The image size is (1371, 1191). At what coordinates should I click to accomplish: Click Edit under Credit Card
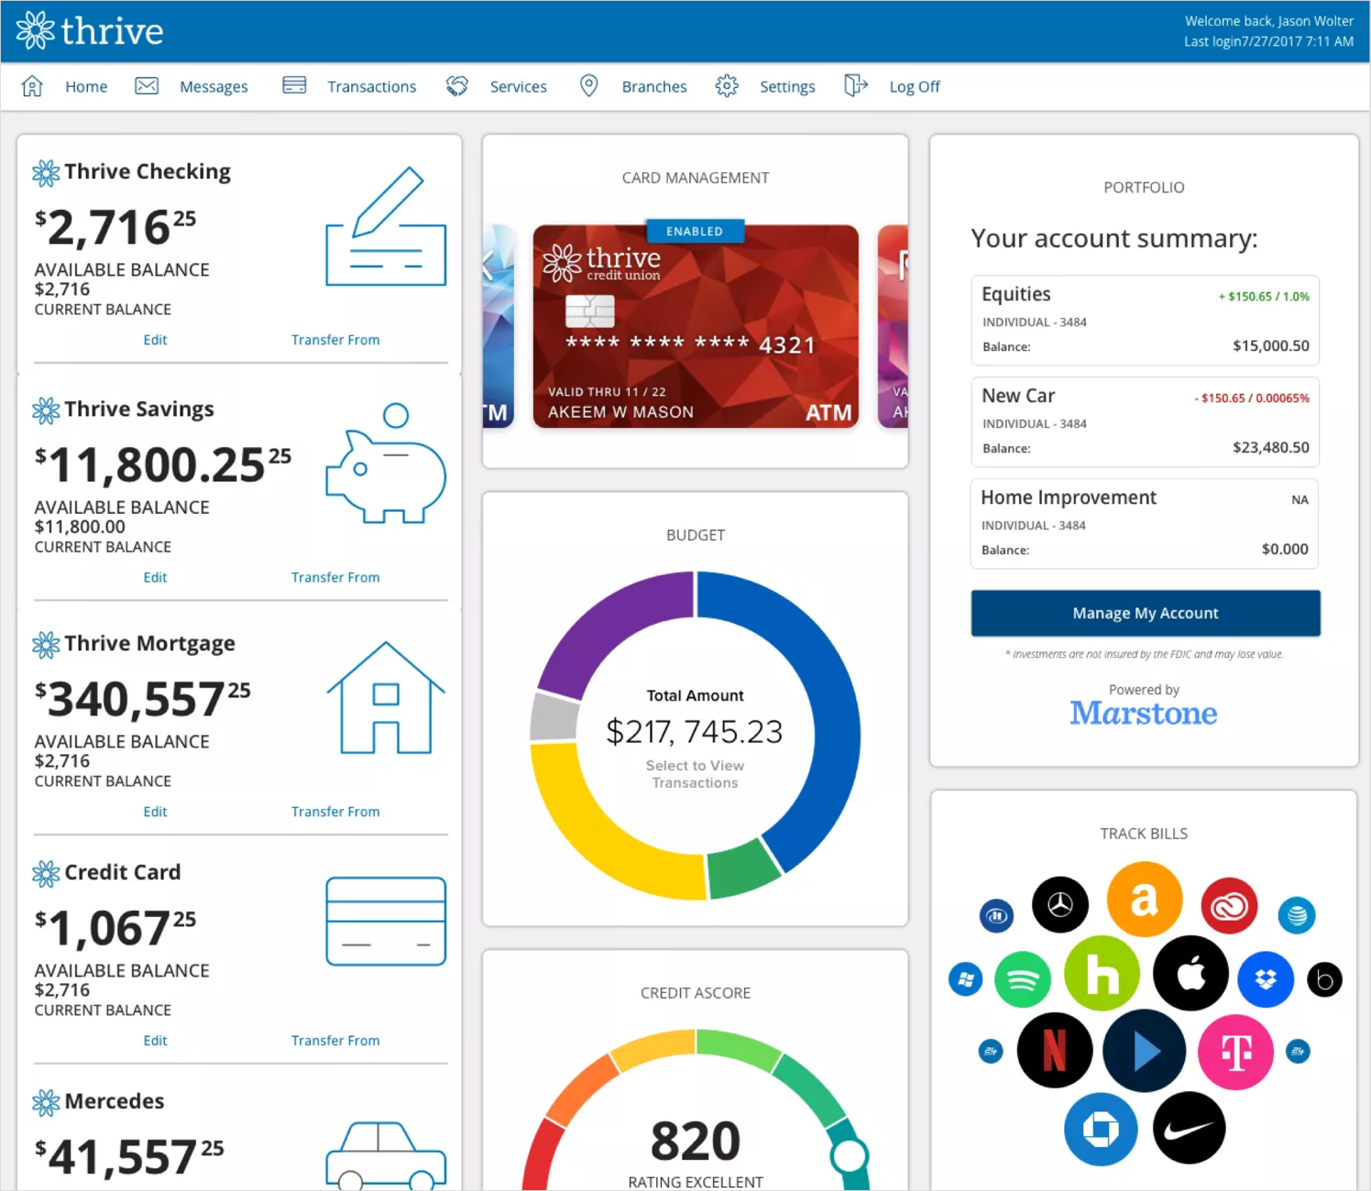[155, 1041]
